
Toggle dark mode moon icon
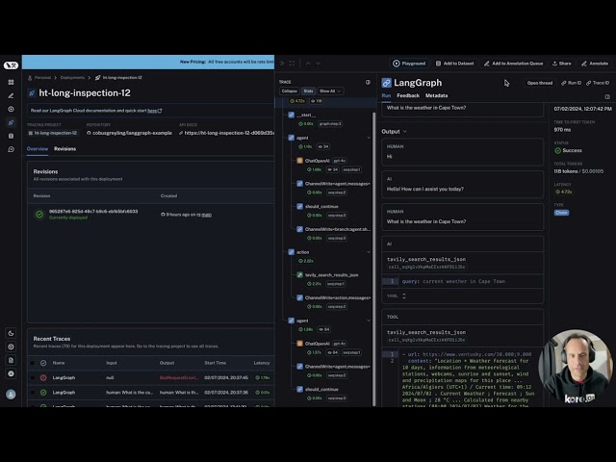click(11, 333)
